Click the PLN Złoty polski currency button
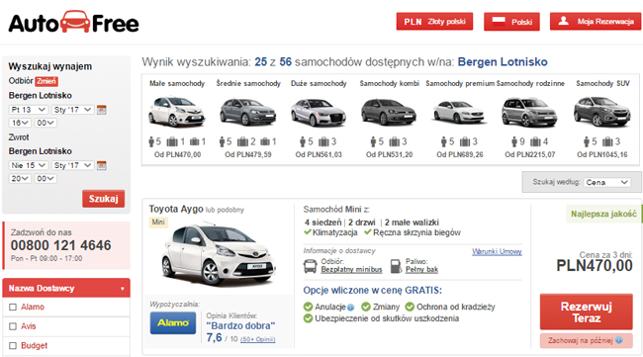This screenshot has width=643, height=357. pos(434,22)
